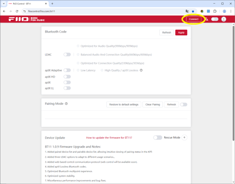This screenshot has height=184, width=235.
Task: Bookmark page with the star icon
Action: [193, 11]
